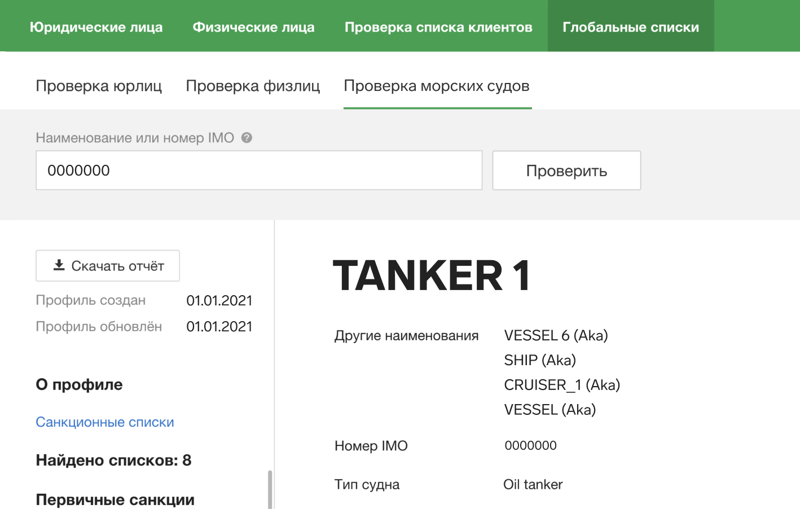Click alias CRUISER_1 (Aka)

pos(562,385)
